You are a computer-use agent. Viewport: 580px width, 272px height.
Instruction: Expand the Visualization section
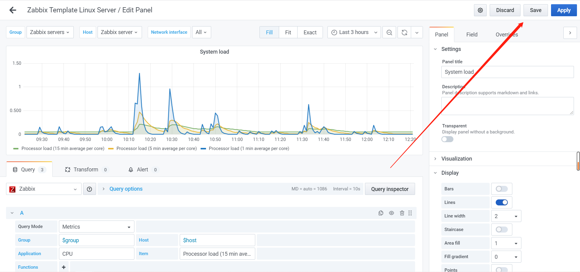click(456, 159)
